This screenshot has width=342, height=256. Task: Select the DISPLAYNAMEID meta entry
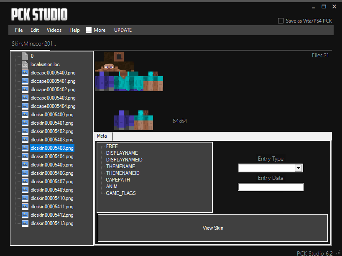pyautogui.click(x=124, y=160)
